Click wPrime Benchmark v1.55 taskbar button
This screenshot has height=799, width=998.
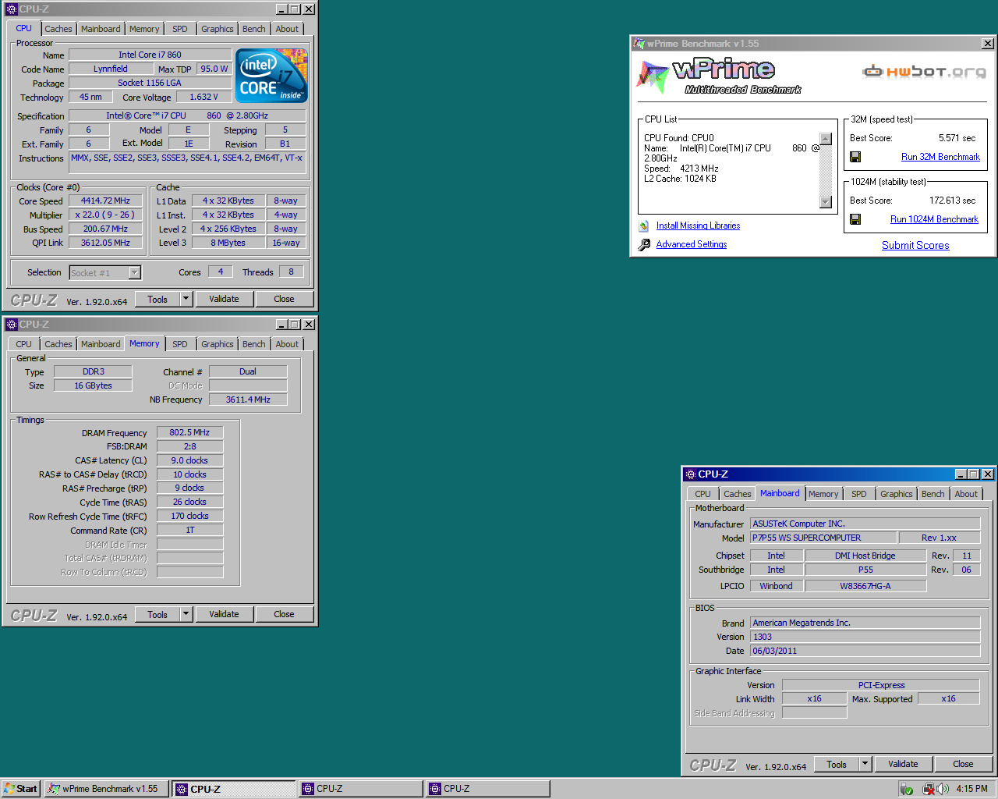coord(106,789)
